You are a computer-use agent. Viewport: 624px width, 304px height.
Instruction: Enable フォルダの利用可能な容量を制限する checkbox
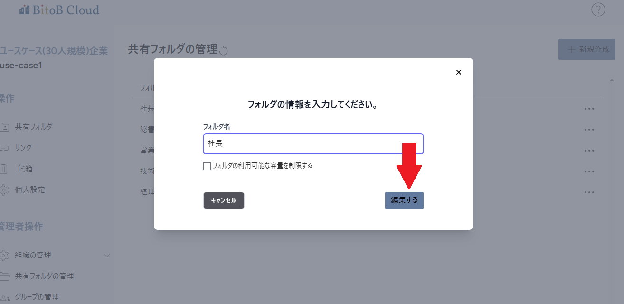(207, 166)
